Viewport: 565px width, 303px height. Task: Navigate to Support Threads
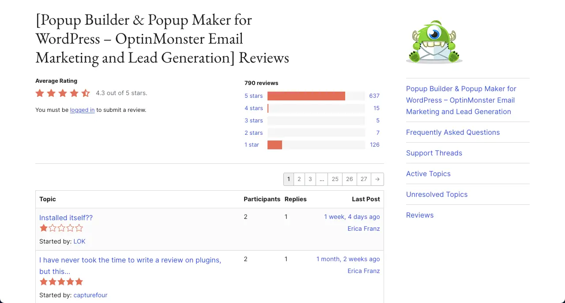click(434, 153)
